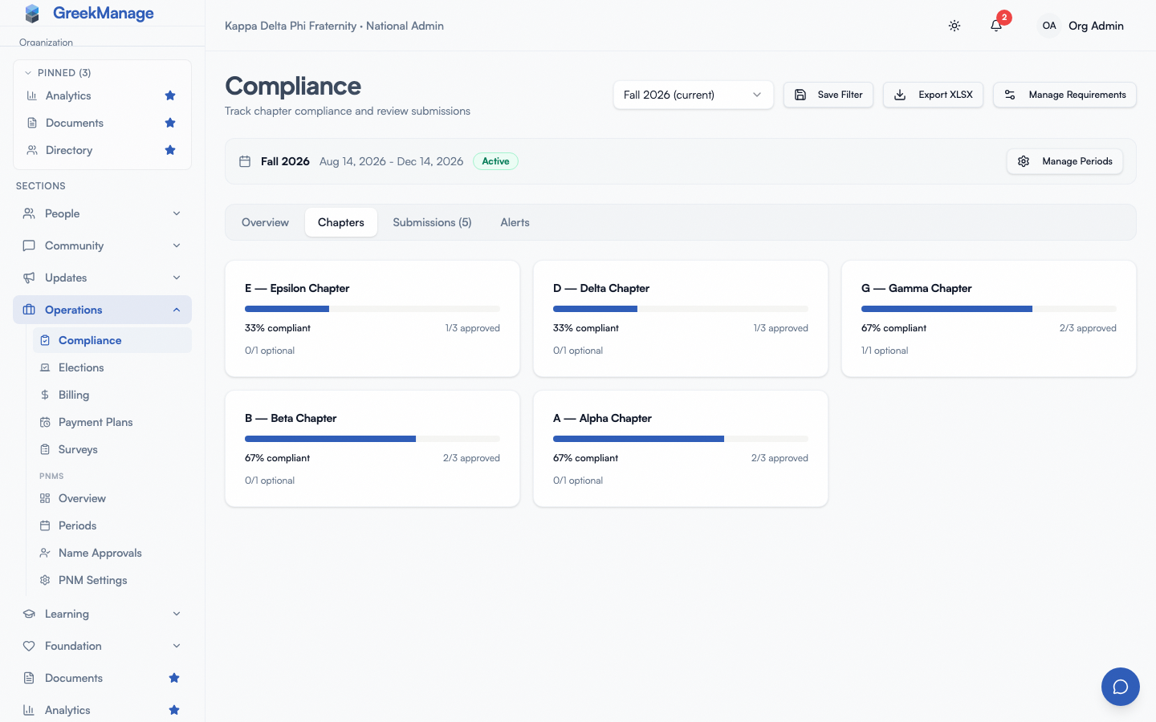Open the notifications bell
The image size is (1156, 722).
(996, 26)
